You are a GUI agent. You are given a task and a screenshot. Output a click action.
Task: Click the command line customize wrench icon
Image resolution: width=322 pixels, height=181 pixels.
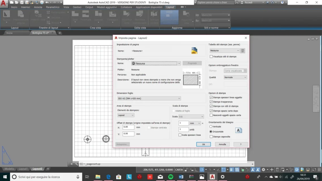76,164
